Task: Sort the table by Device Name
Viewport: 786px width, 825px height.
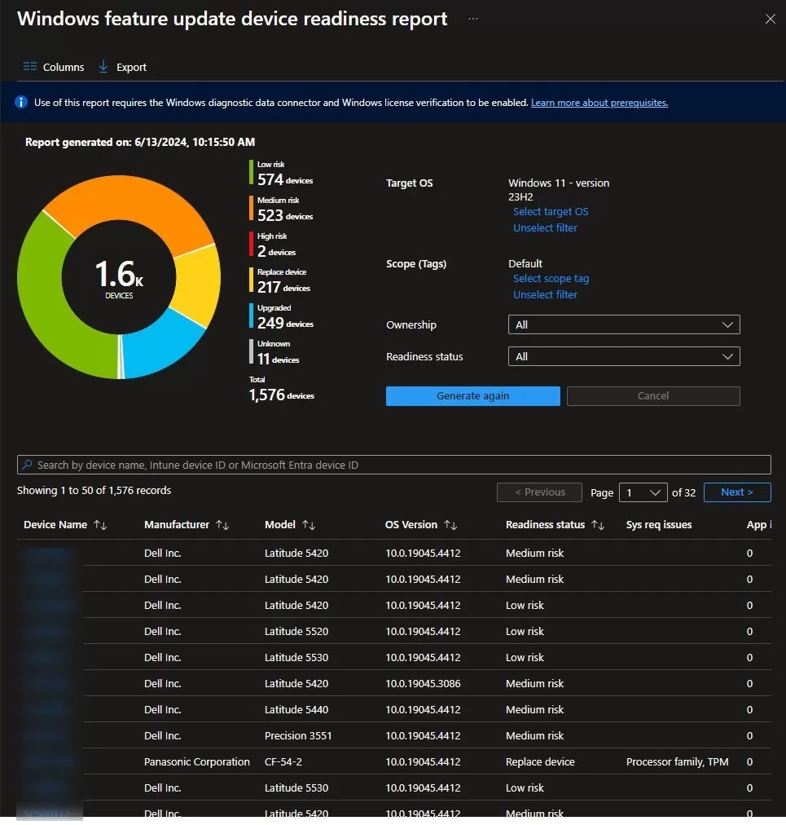Action: [100, 524]
